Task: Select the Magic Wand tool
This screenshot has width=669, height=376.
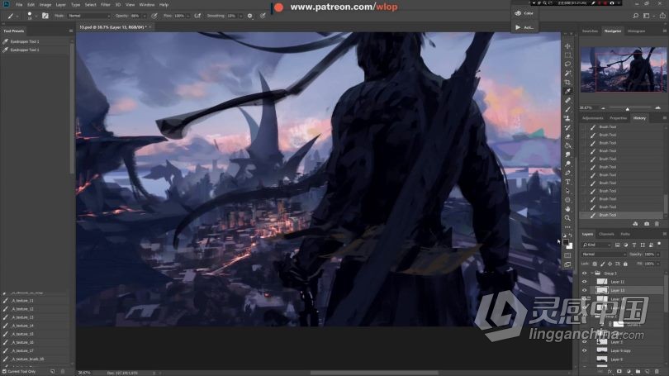Action: (x=567, y=73)
